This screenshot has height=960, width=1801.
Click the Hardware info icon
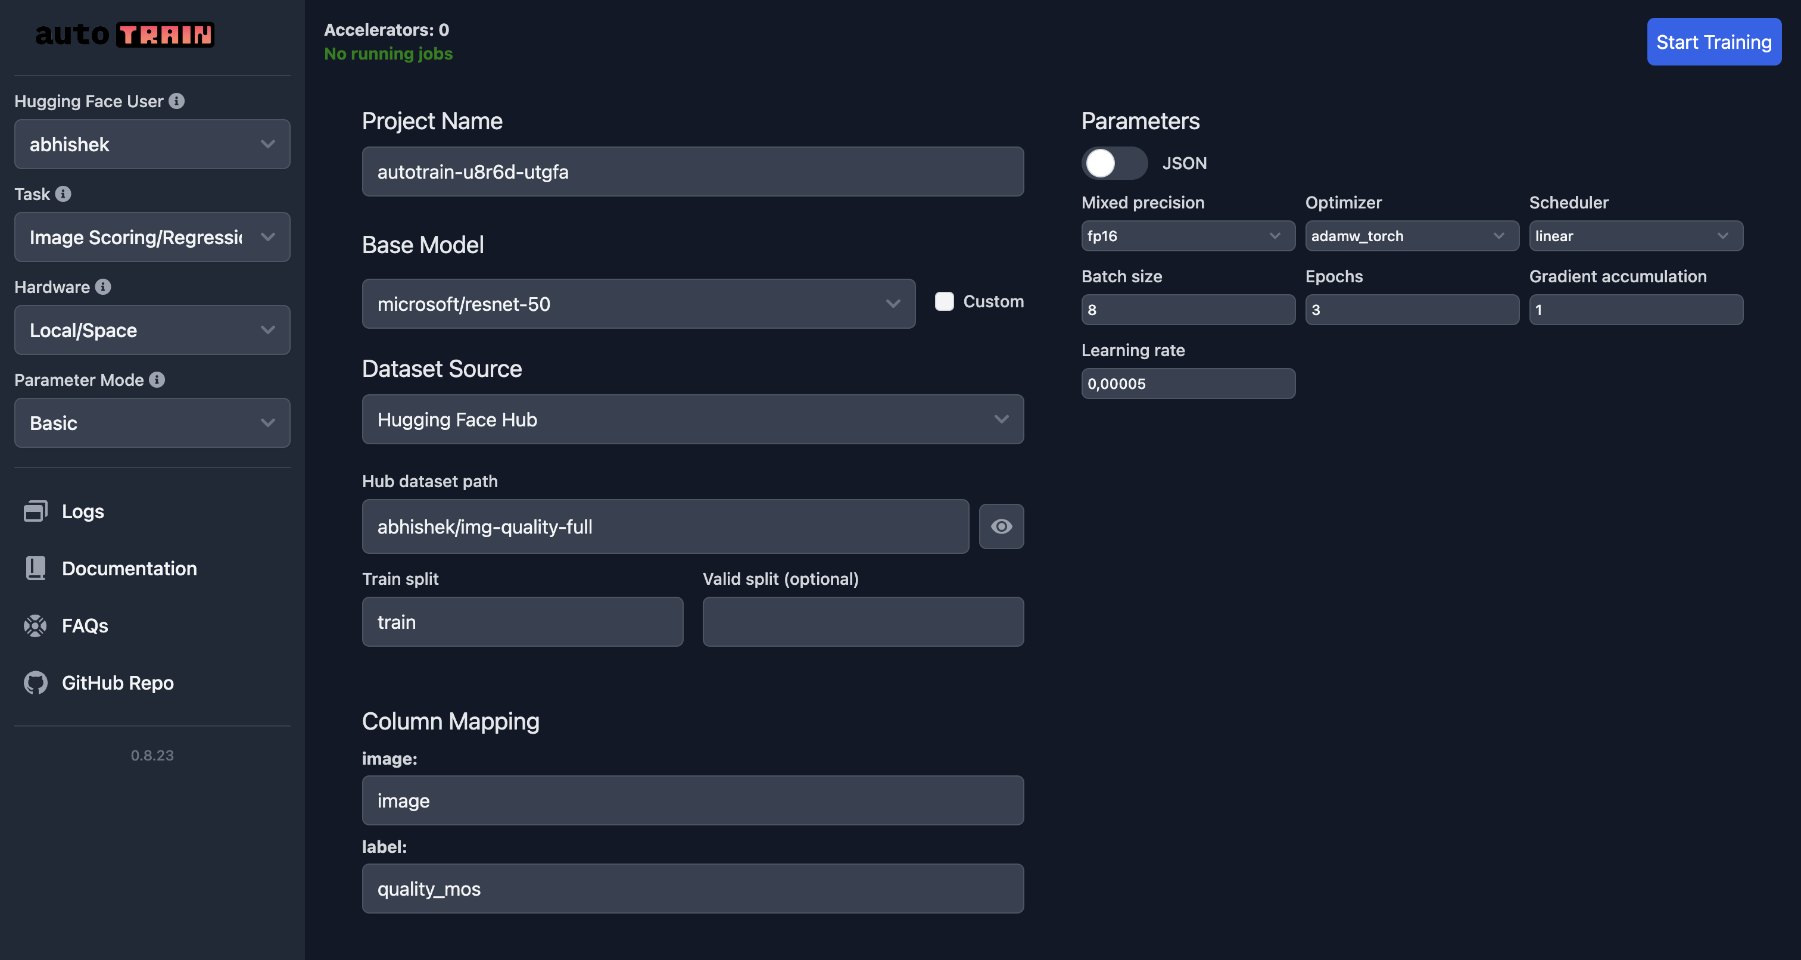[x=103, y=288]
